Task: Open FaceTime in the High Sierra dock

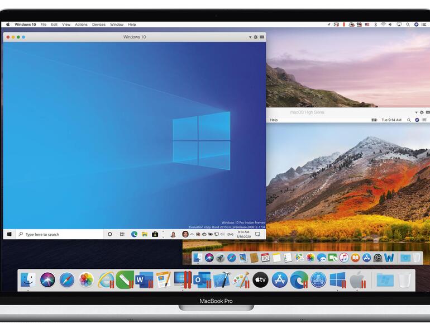Action: [x=333, y=258]
